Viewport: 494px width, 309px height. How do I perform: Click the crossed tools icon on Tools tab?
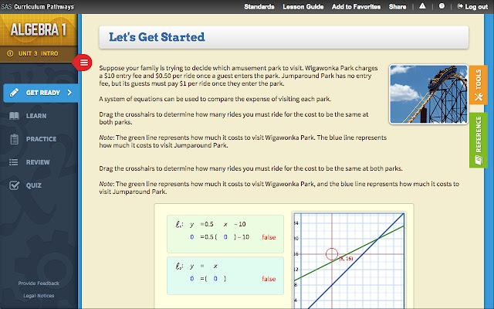tap(479, 97)
